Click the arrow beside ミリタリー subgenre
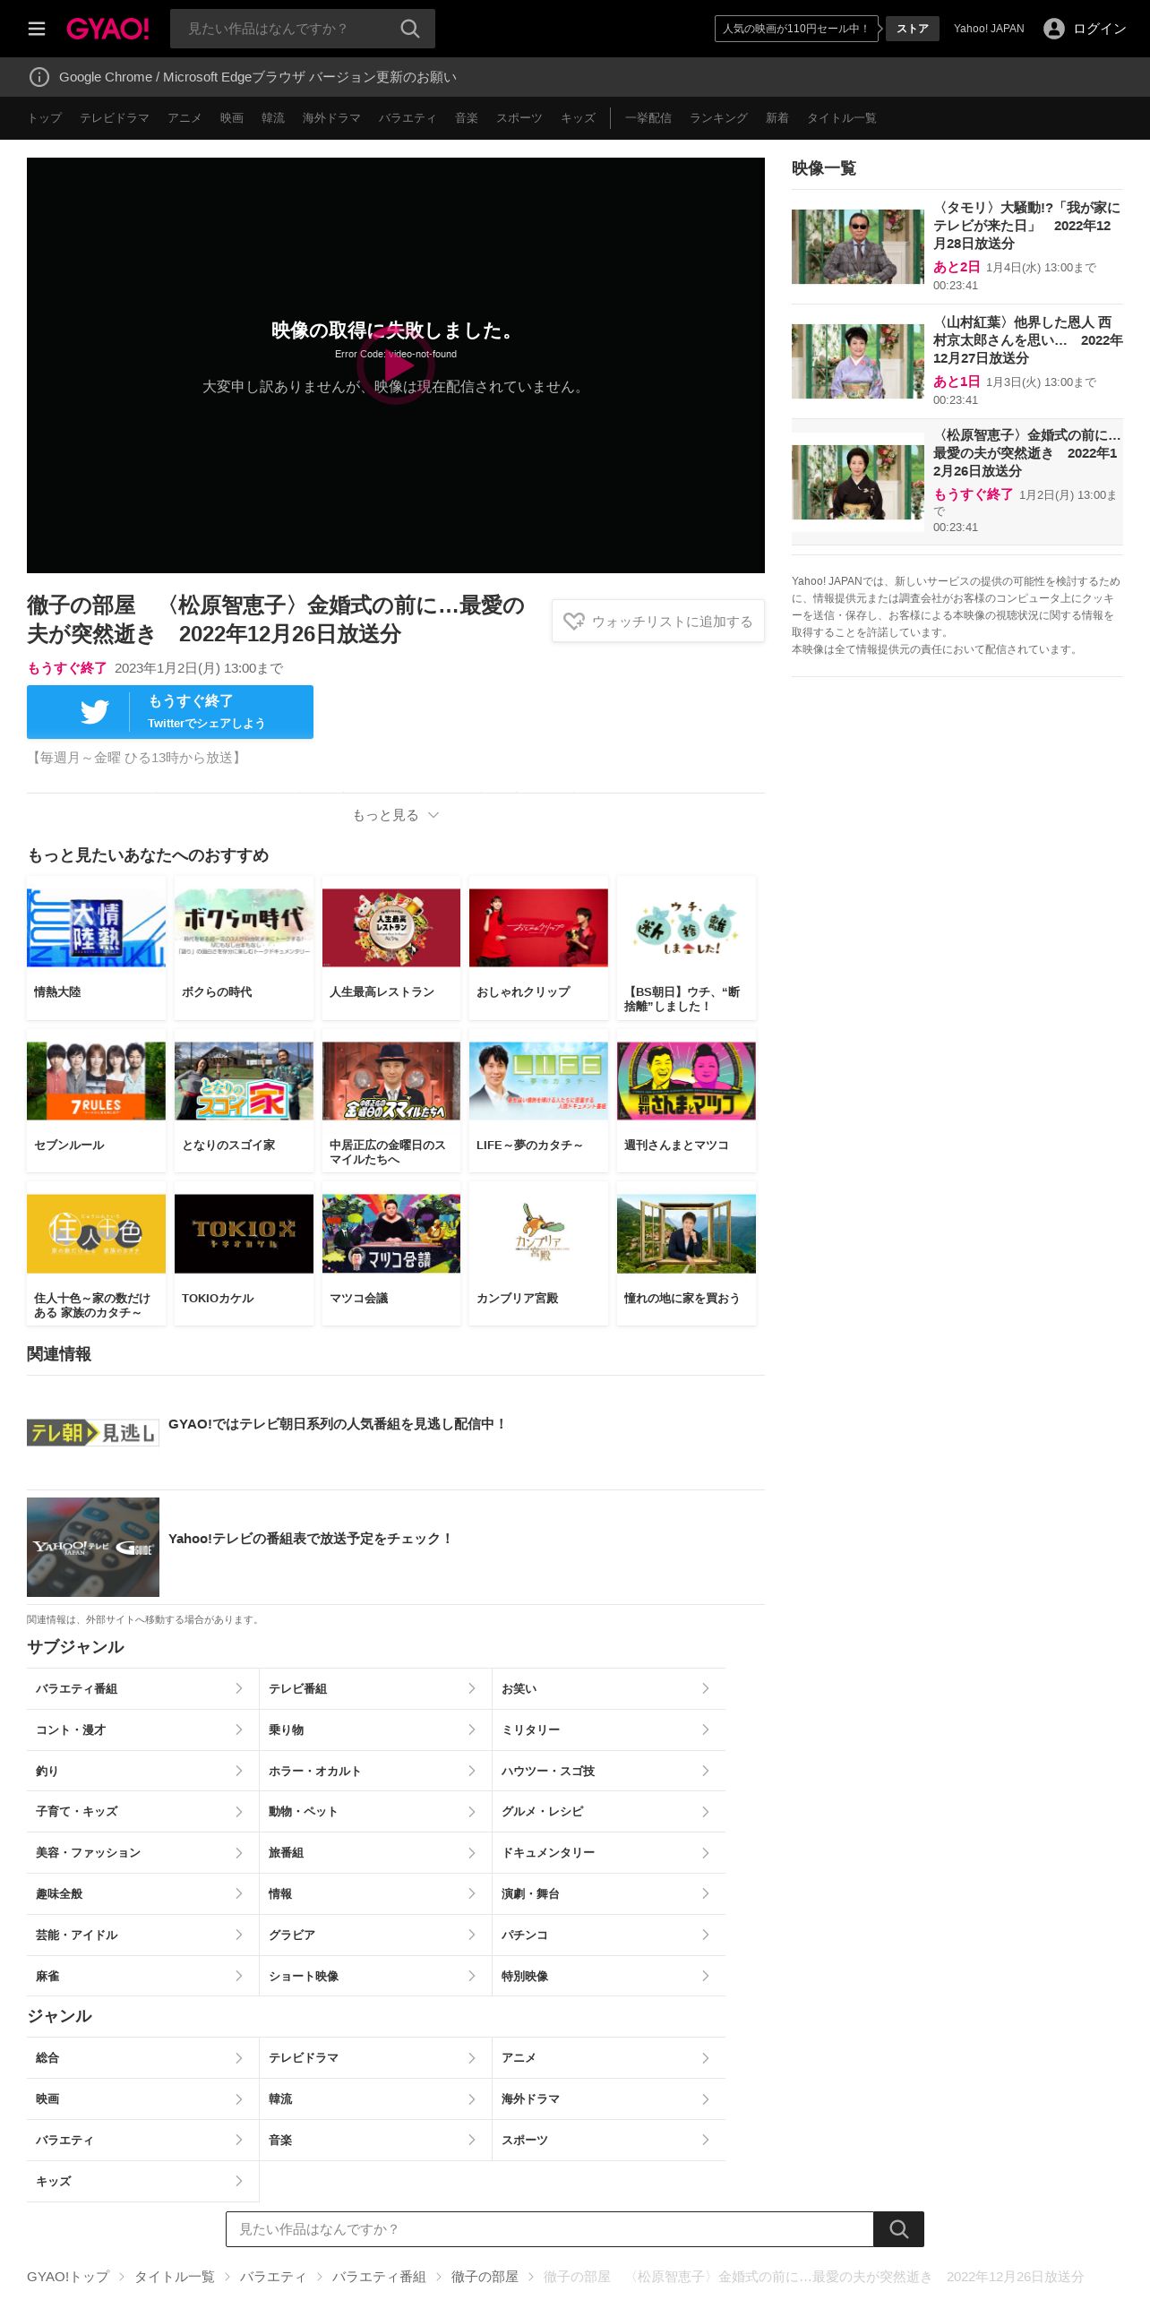1150x2300 pixels. click(x=706, y=1729)
